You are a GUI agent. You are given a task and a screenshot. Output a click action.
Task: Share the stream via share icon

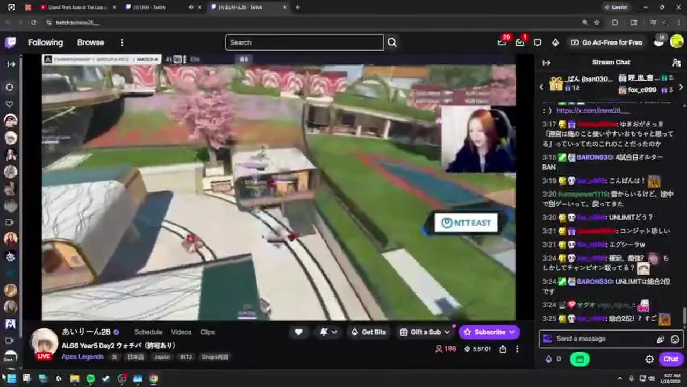coord(503,349)
